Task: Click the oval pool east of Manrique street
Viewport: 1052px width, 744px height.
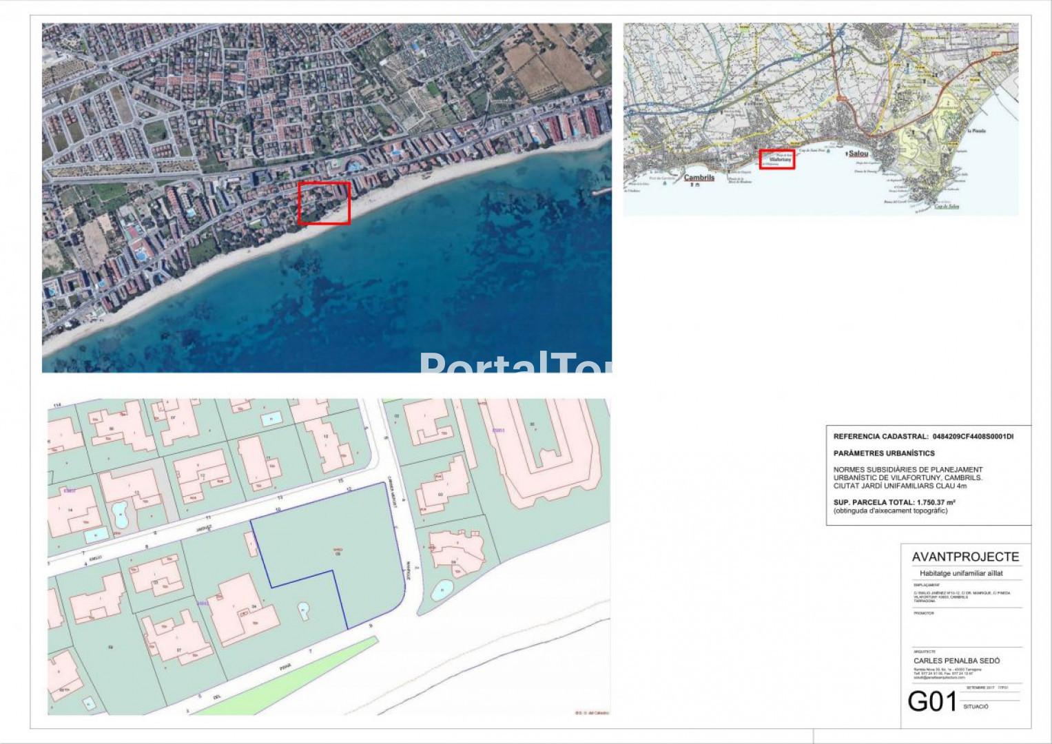Action: (442, 589)
